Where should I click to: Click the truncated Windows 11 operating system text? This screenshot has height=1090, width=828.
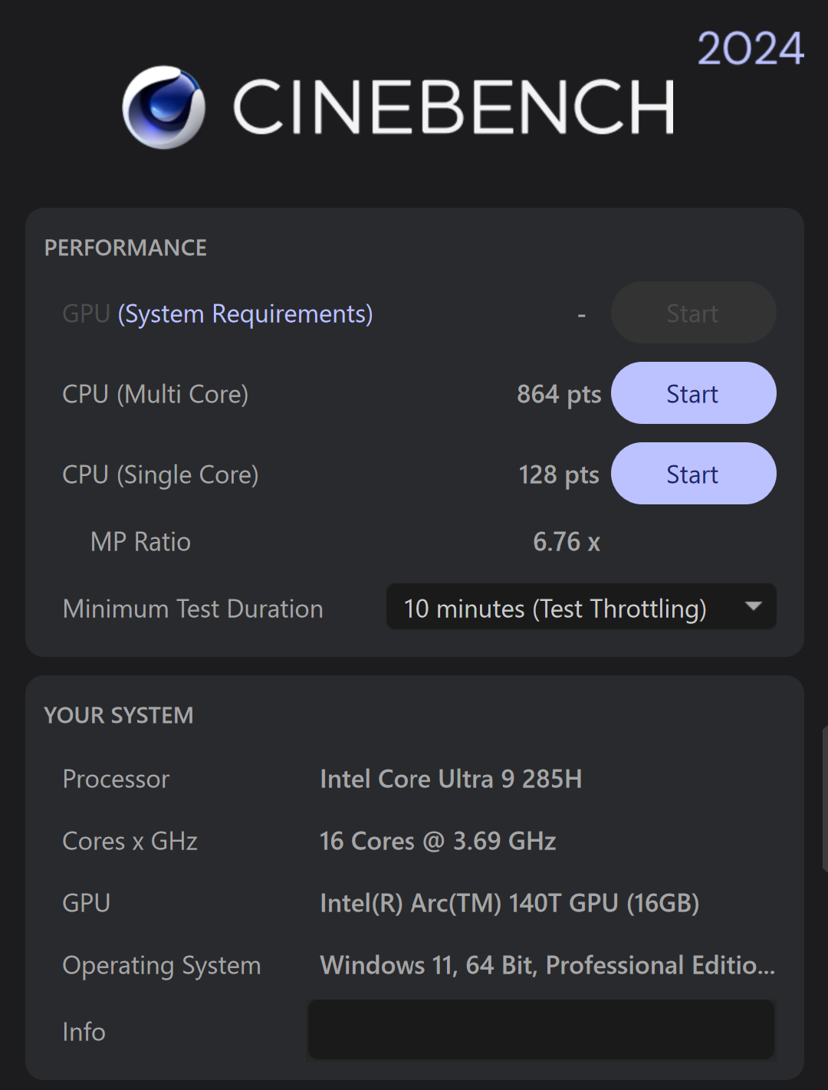547,965
